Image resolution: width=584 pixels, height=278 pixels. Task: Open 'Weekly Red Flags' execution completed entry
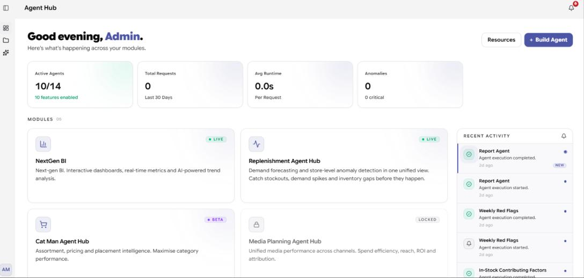click(515, 218)
